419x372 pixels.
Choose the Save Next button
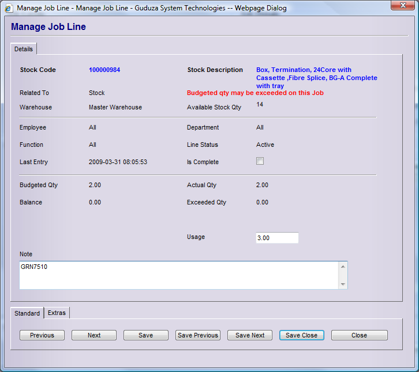(250, 335)
